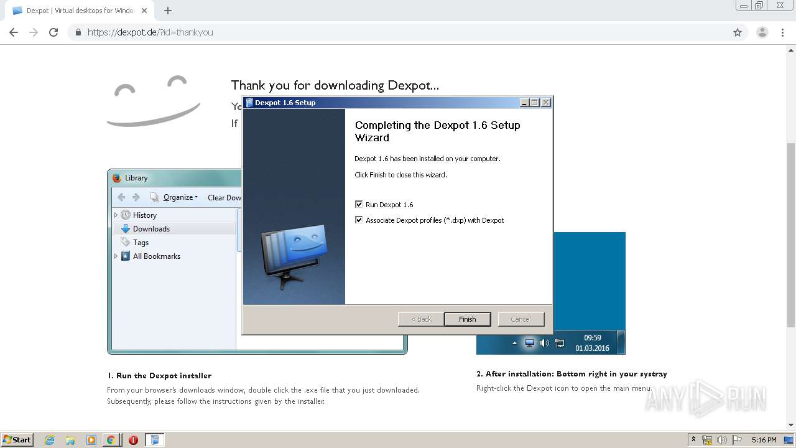Click 'Thank you for downloading Dexpot' heading
This screenshot has height=448, width=796.
tap(335, 85)
